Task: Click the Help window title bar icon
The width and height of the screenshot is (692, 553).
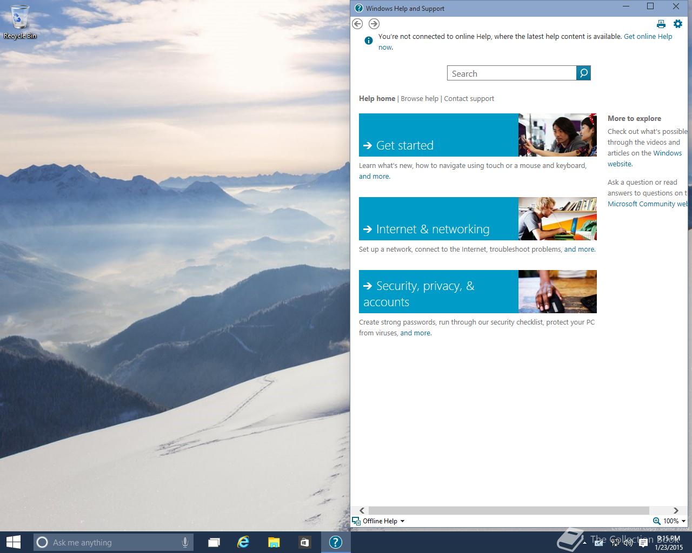Action: click(x=359, y=8)
